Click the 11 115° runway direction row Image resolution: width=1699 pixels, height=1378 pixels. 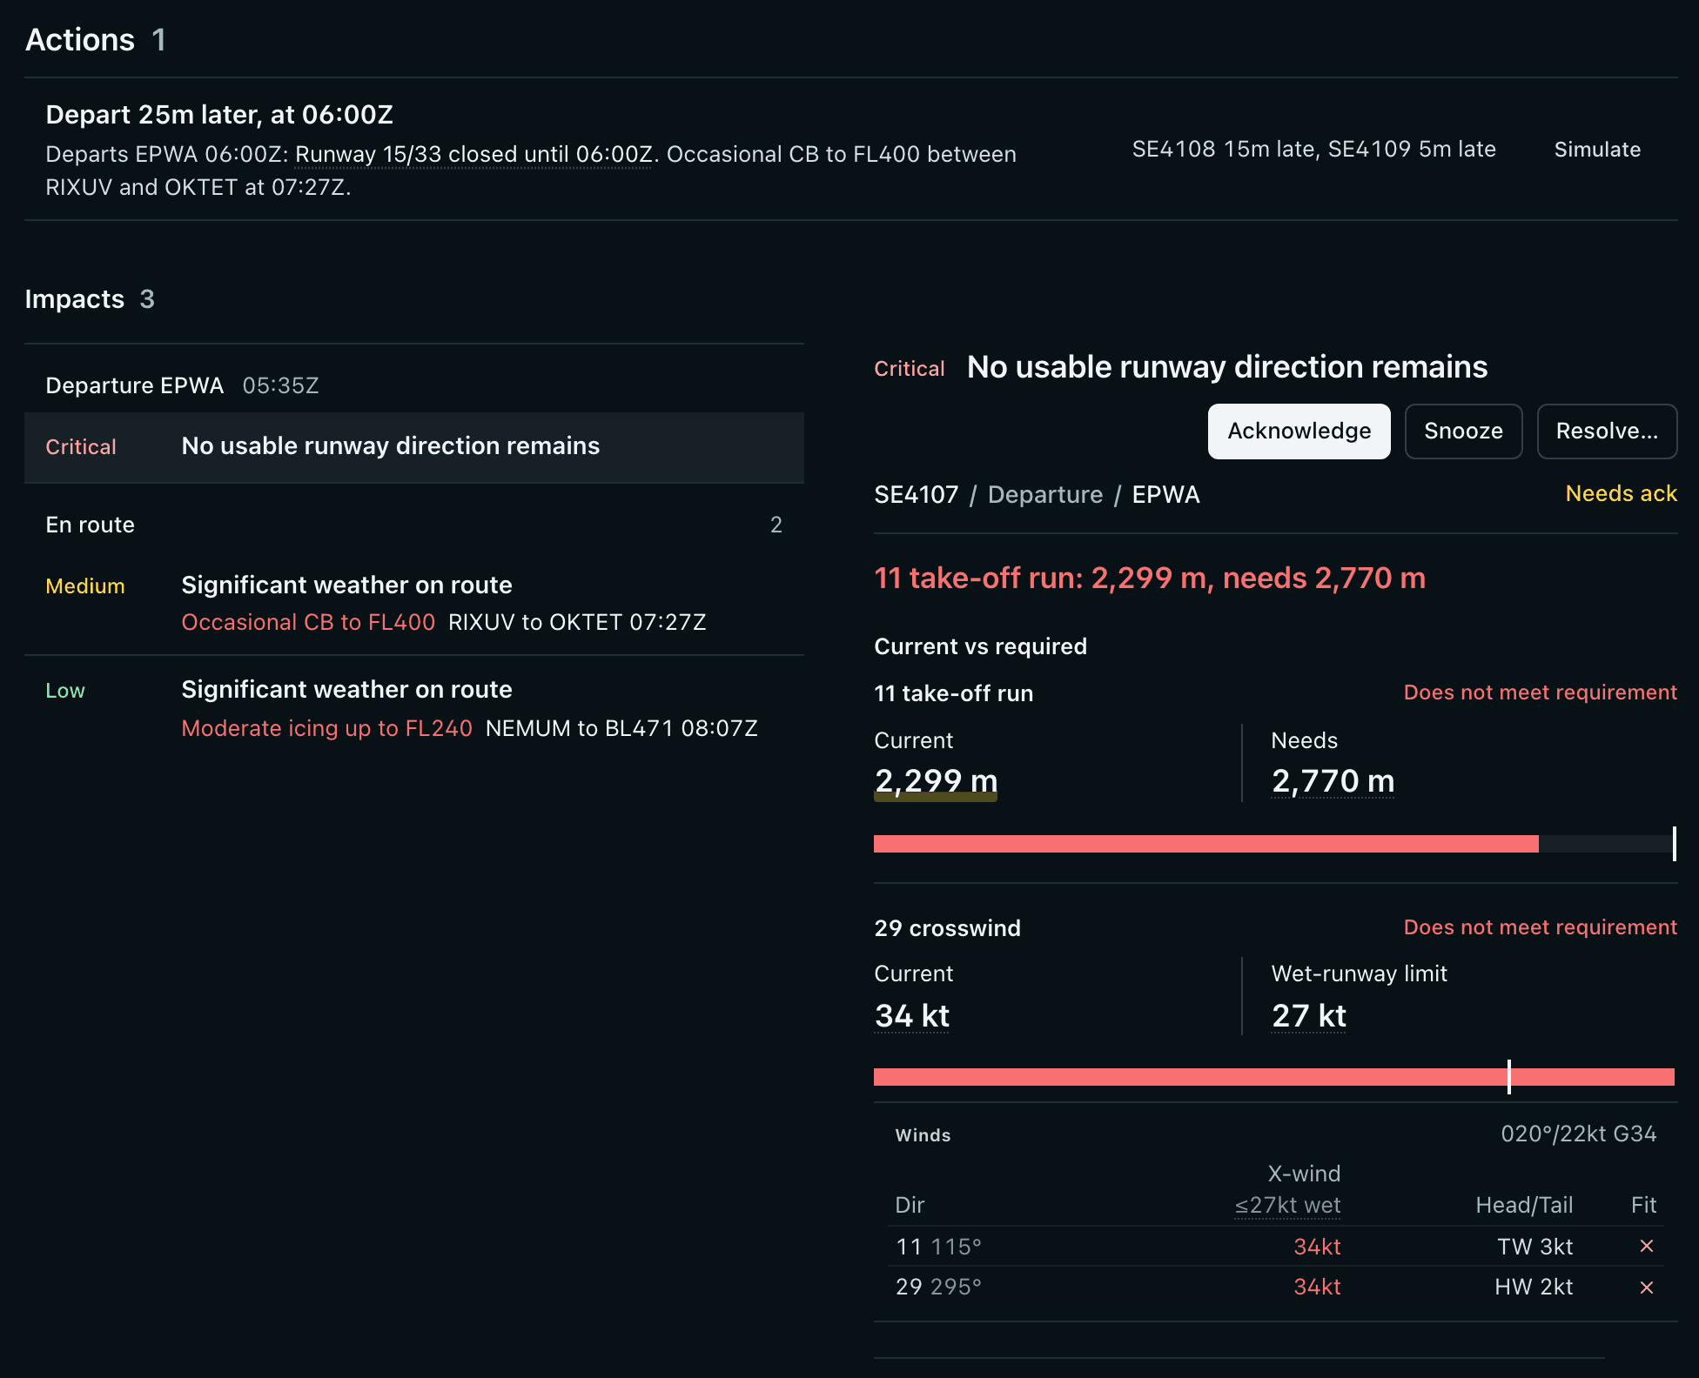tap(1275, 1247)
